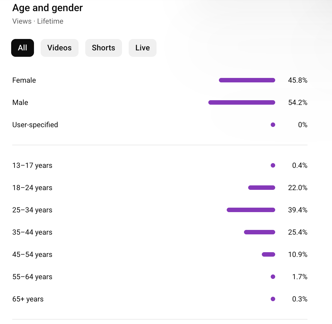This screenshot has width=332, height=324.
Task: Click the Male percentage bar
Action: point(241,102)
